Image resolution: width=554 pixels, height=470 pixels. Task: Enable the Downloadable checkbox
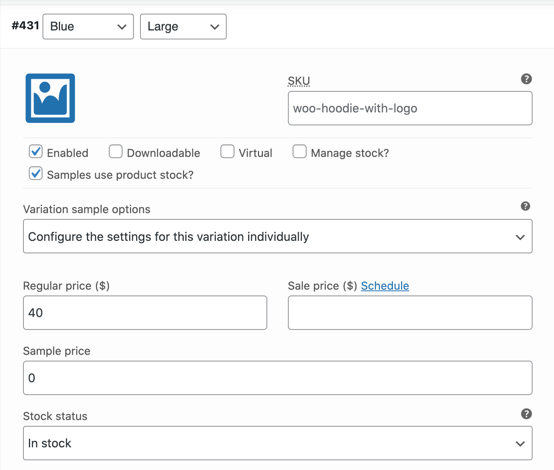[x=115, y=151]
